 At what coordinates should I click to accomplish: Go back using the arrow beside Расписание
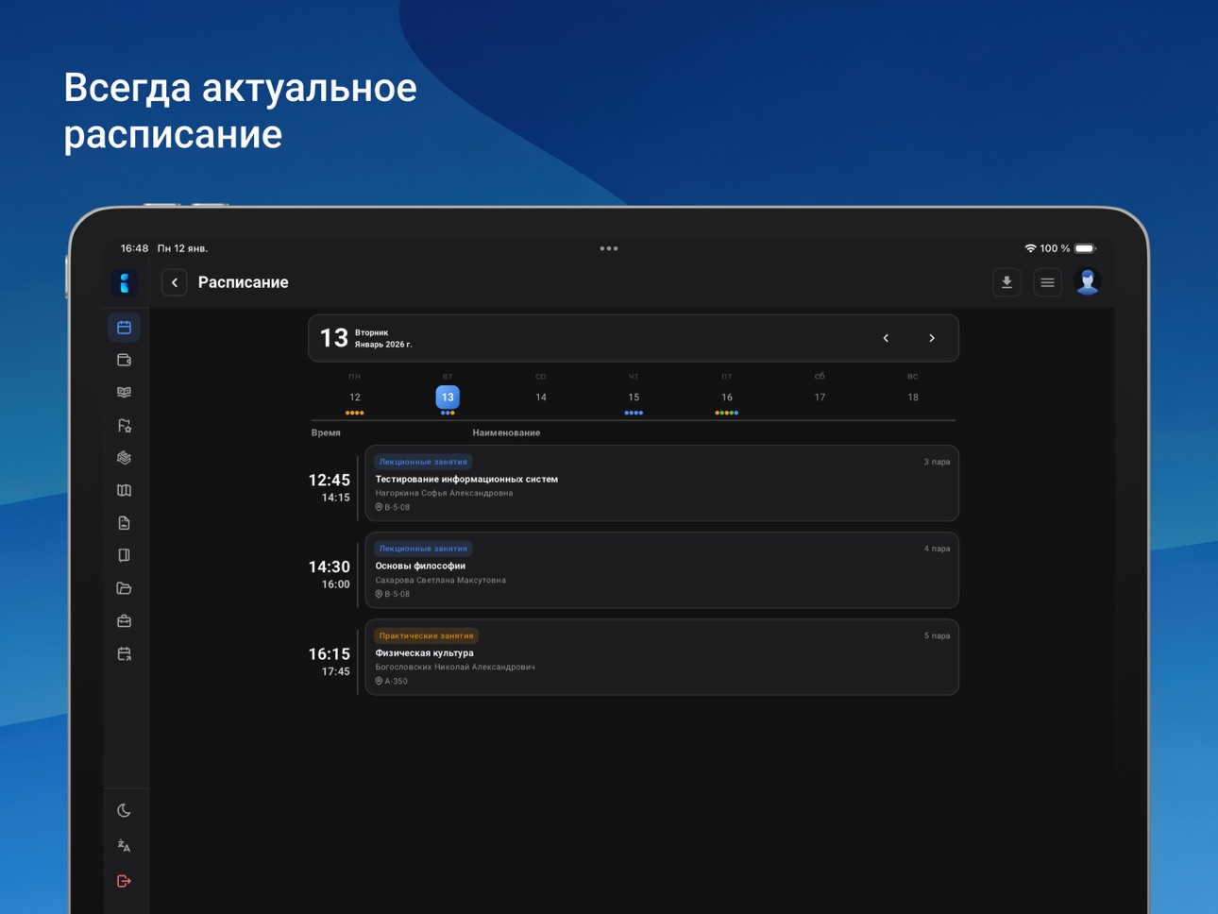coord(174,282)
